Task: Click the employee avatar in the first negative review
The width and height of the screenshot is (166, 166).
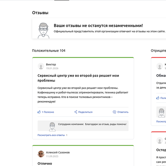Action: (161, 113)
